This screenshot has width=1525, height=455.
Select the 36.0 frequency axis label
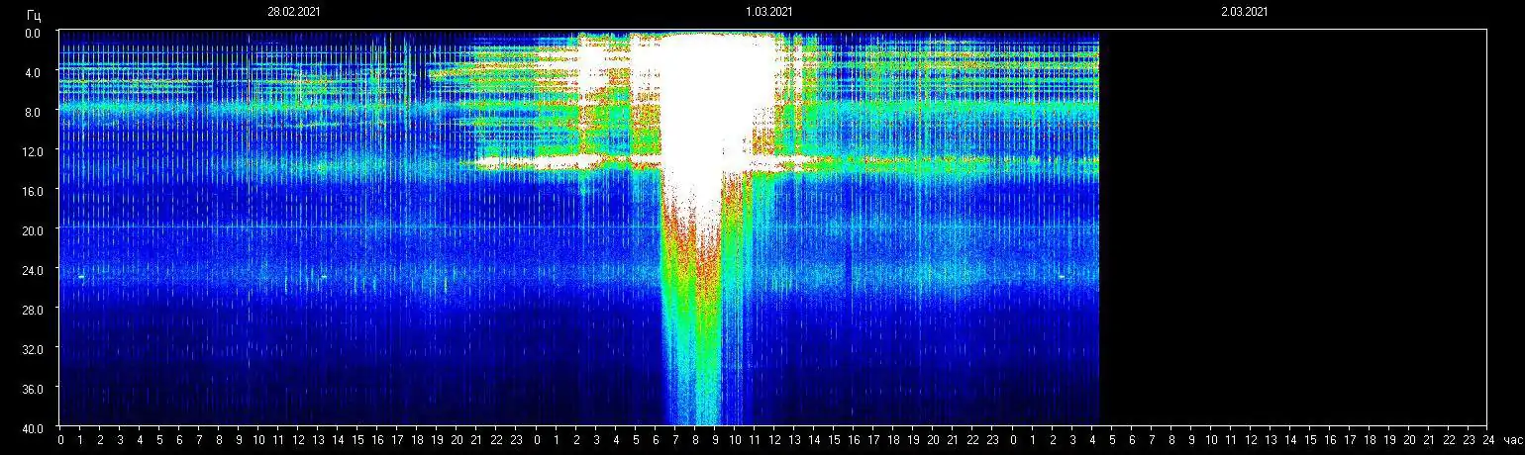click(x=32, y=388)
